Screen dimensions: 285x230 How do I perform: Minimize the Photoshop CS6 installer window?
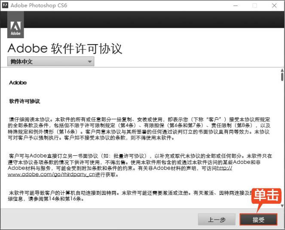point(236,6)
